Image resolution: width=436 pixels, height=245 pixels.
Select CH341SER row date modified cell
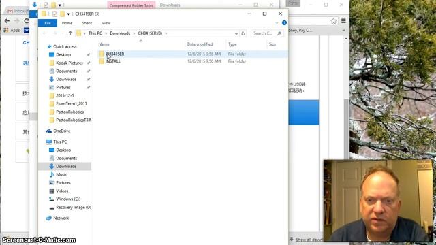pos(204,54)
